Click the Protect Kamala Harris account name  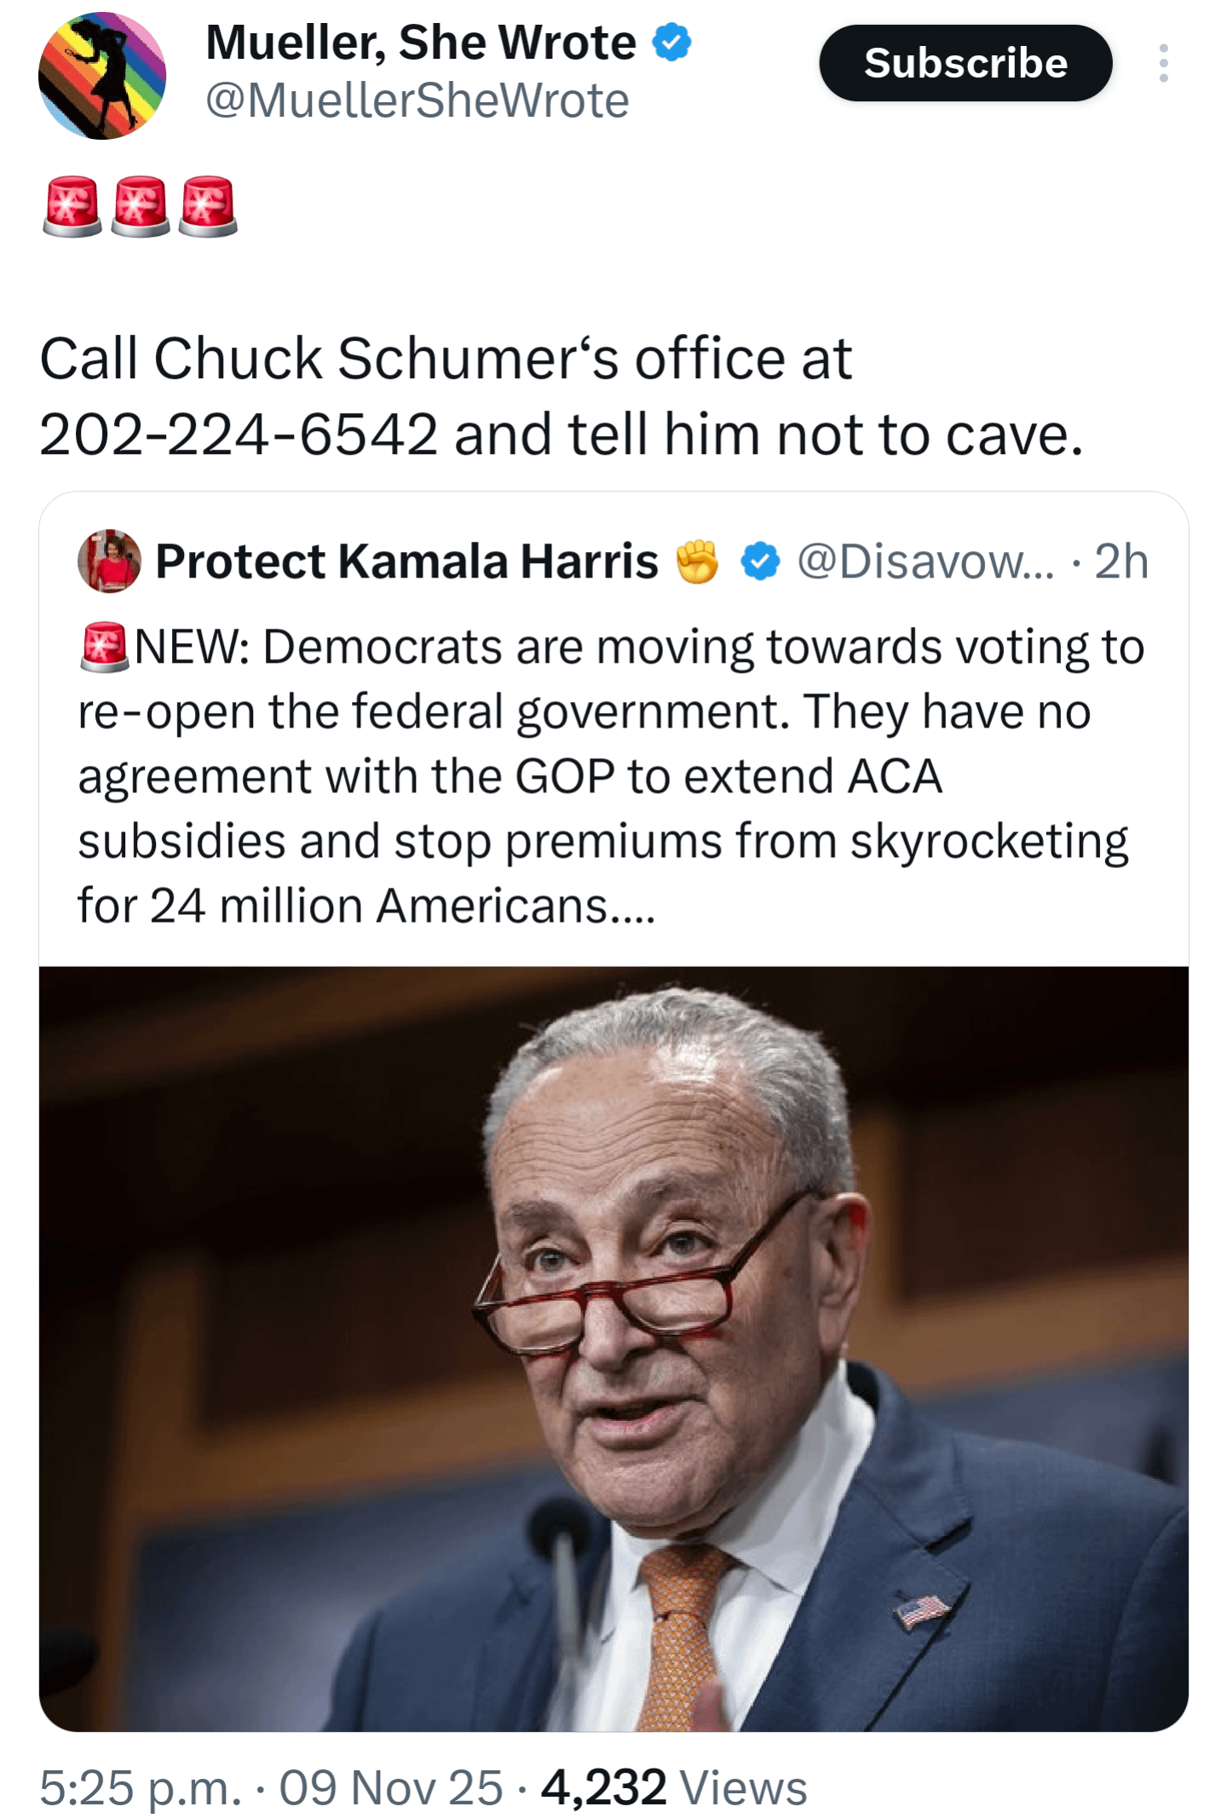[406, 561]
